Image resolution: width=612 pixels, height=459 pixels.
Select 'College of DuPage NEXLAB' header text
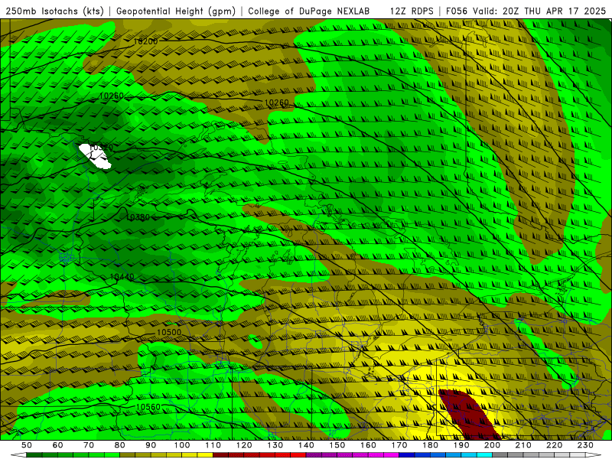(309, 11)
